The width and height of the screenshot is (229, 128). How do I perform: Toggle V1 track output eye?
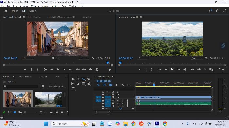click(x=118, y=97)
